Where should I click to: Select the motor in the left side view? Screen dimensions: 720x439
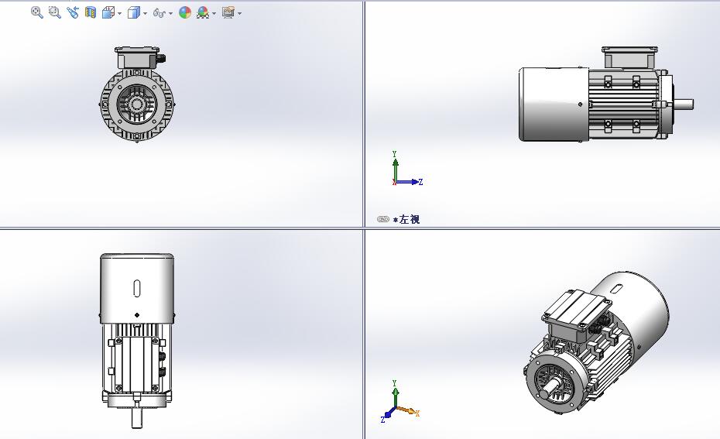pyautogui.click(x=605, y=94)
